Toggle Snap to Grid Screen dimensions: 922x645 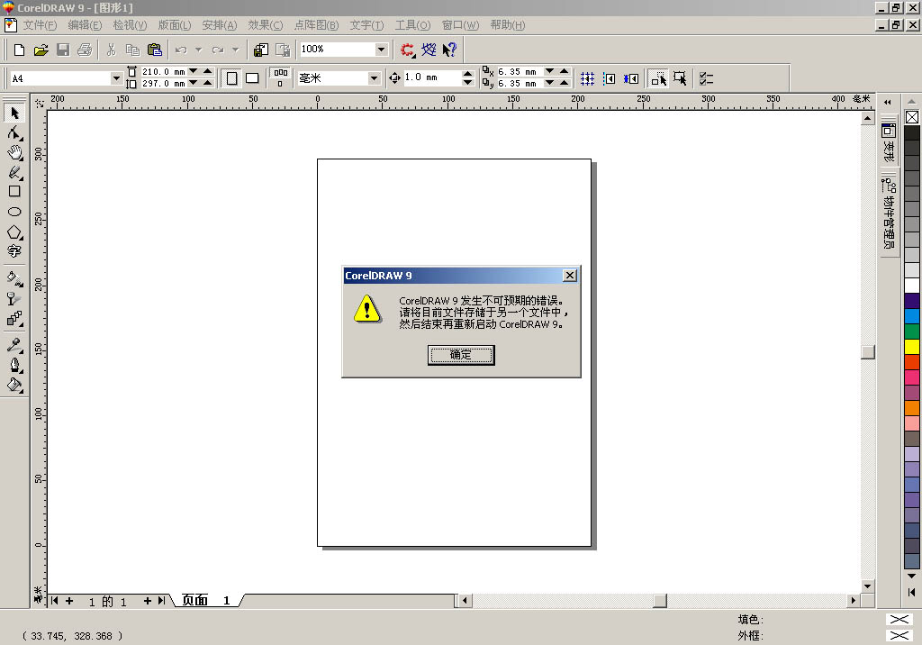point(587,78)
